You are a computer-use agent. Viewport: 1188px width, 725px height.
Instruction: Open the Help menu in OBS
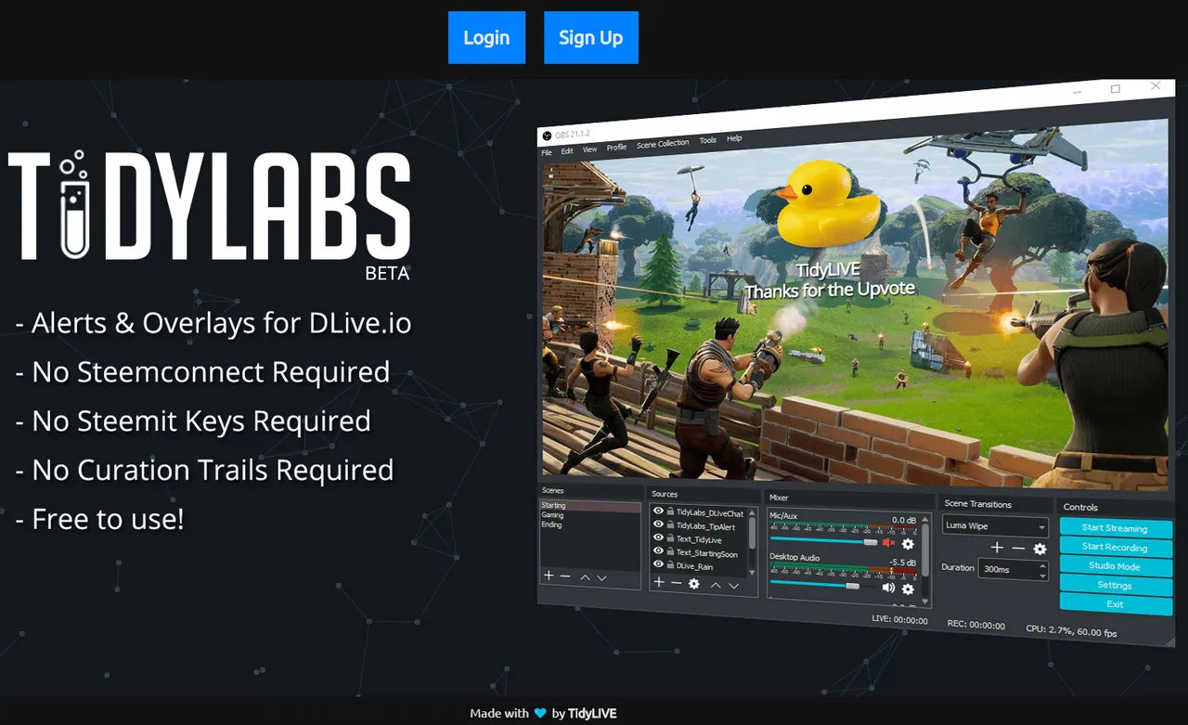pyautogui.click(x=734, y=139)
